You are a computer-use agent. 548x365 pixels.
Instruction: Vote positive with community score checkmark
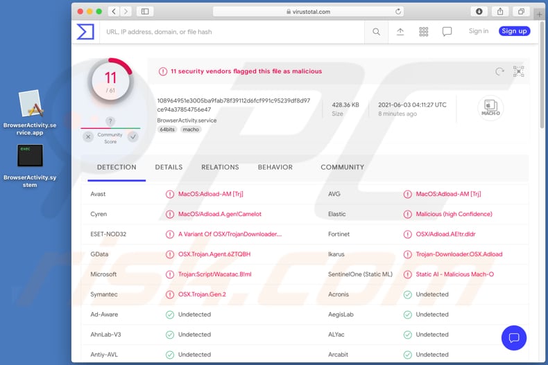[x=132, y=136]
